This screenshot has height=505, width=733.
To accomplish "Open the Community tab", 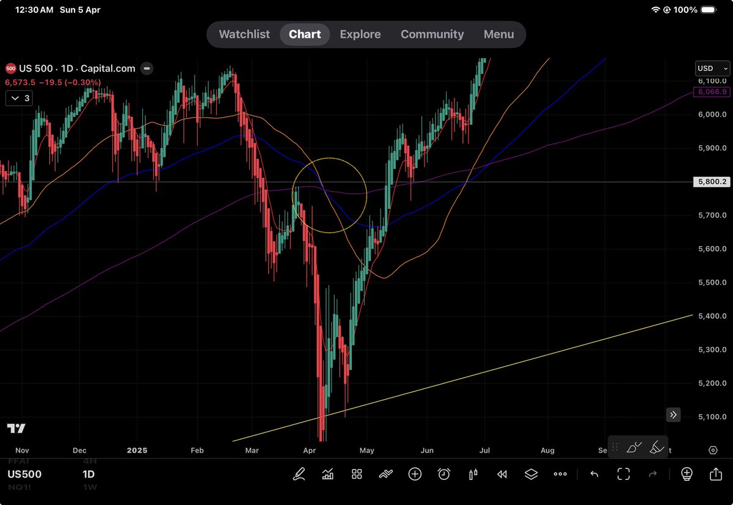I will 432,34.
